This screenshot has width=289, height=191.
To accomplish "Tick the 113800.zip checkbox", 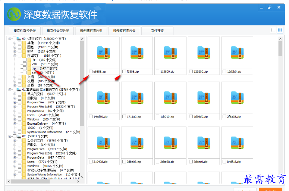I will coord(158,71).
